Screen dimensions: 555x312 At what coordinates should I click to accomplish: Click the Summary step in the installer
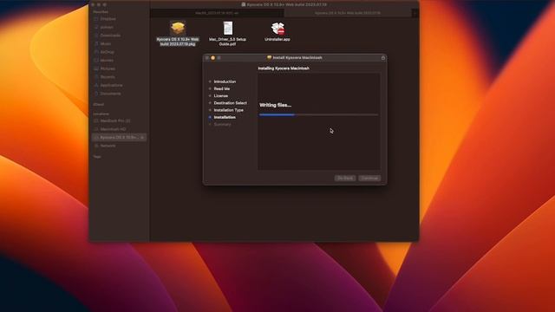[x=222, y=125]
